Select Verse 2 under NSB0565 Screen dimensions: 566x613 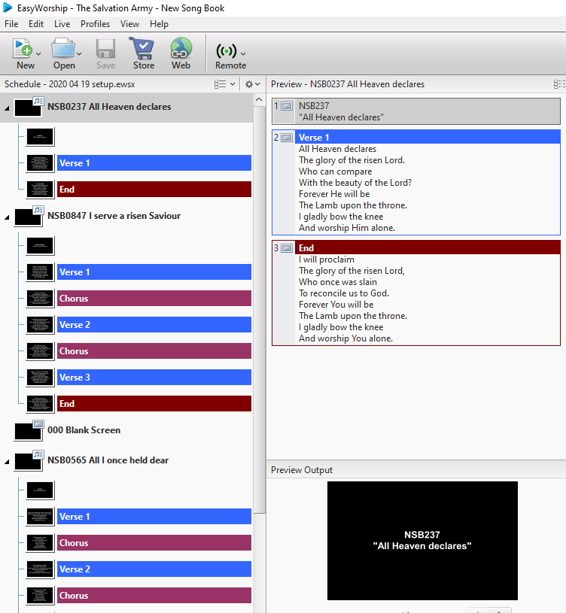[x=154, y=569]
